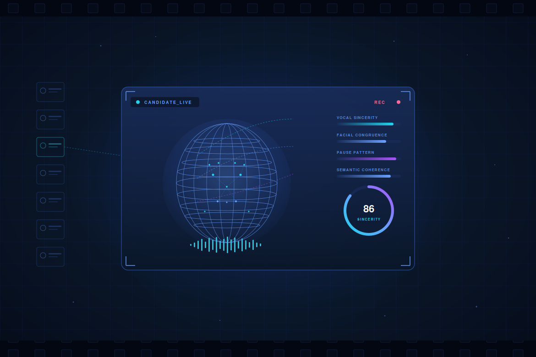Click the REC label text

(380, 102)
